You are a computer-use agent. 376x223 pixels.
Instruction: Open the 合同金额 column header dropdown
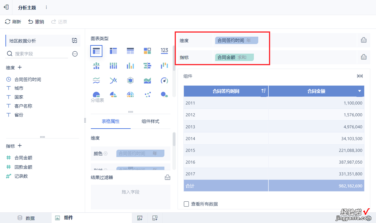pos(360,91)
